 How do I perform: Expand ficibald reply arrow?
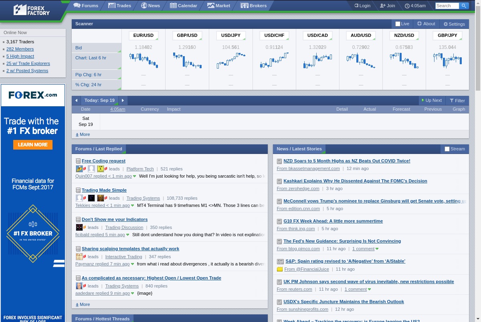[128, 235]
